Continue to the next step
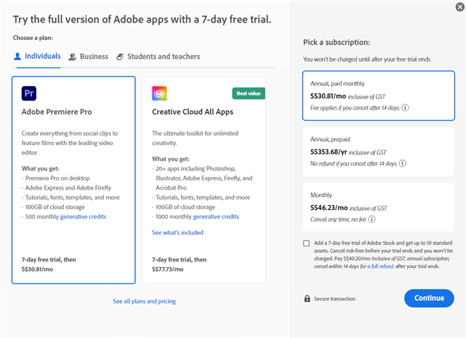 [429, 298]
